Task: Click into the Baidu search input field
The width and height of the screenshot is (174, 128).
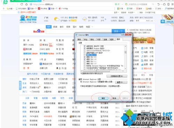Action: coord(79,31)
